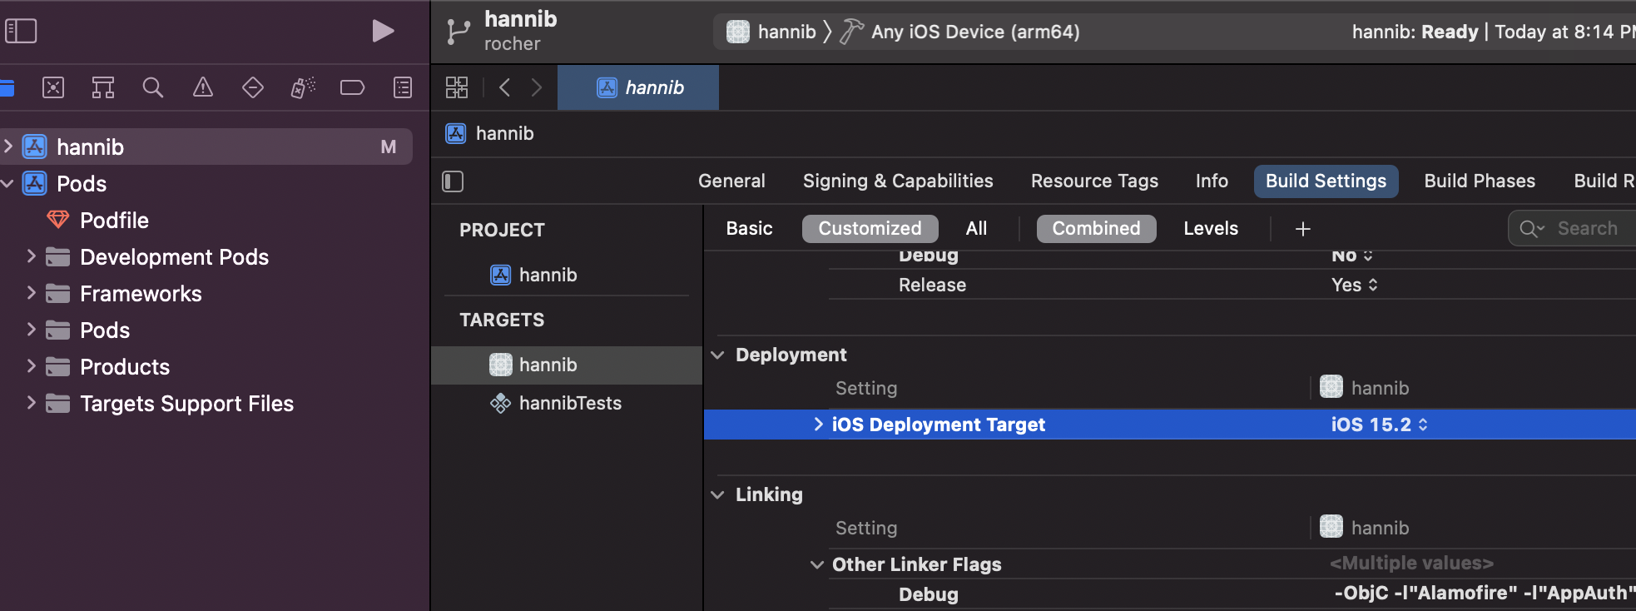Click the related items grid icon
This screenshot has width=1636, height=611.
(x=457, y=87)
